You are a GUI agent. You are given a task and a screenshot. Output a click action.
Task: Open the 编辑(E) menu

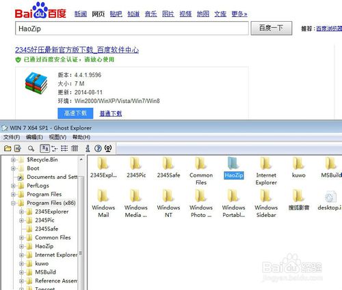click(34, 137)
